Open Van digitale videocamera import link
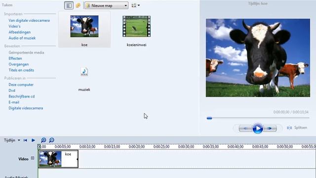Image resolution: width=316 pixels, height=178 pixels. [x=29, y=20]
